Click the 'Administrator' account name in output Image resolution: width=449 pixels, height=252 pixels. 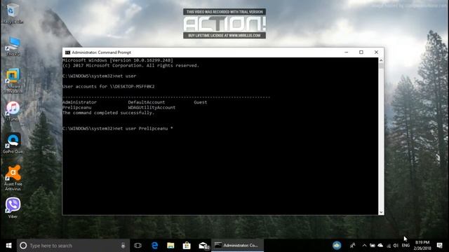click(x=79, y=102)
